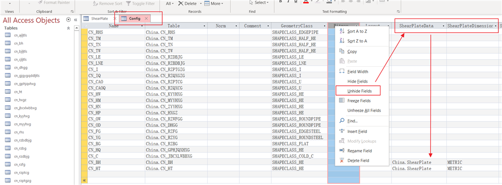Click the navigation pane scroll-up arrow
Image resolution: width=502 pixels, height=185 pixels.
tap(76, 28)
